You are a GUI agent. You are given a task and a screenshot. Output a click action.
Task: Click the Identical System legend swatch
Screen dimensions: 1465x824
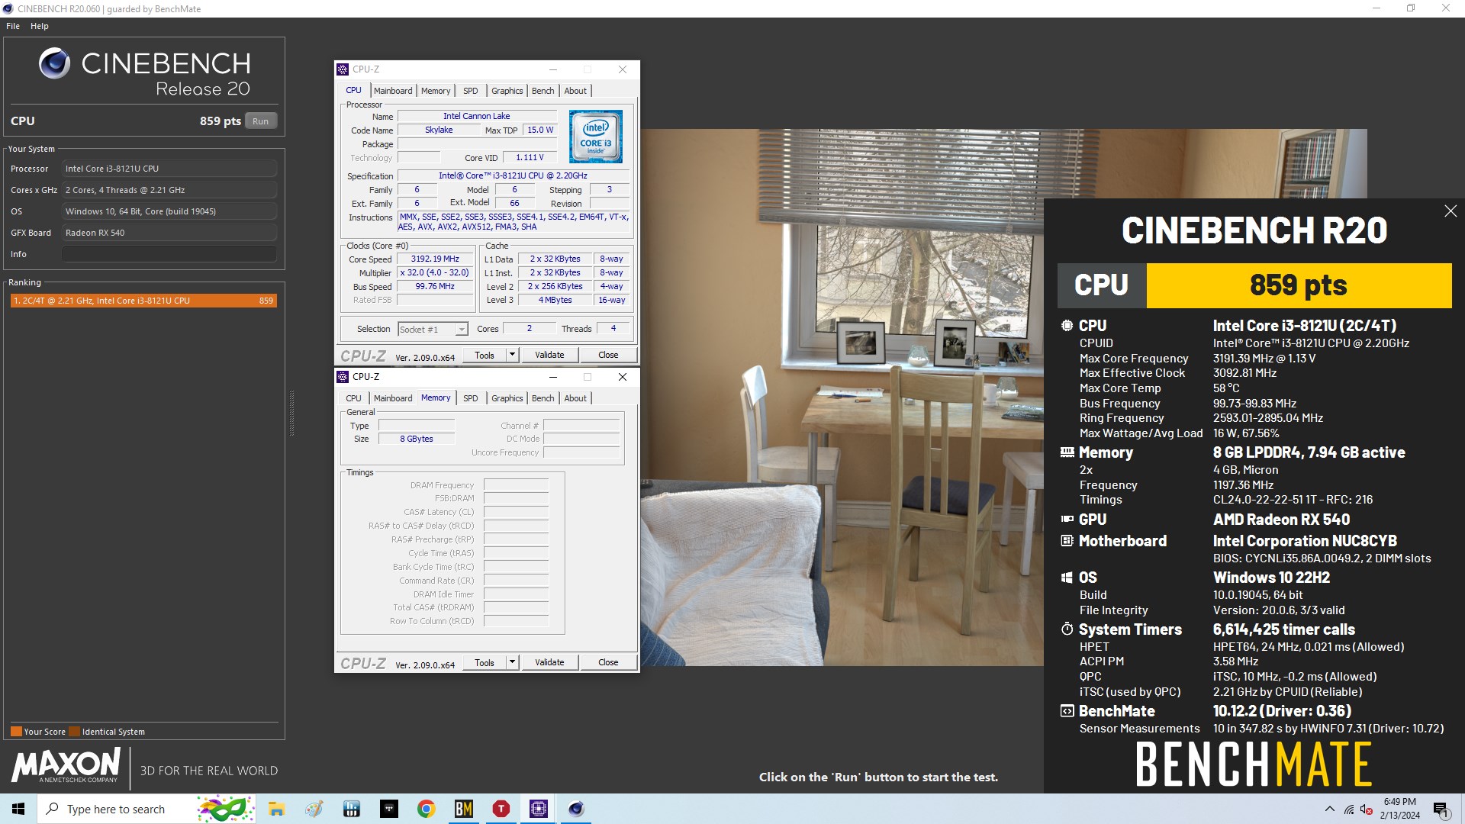point(74,732)
